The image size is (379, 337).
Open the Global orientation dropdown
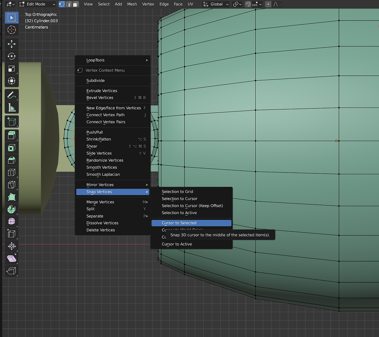pos(216,4)
